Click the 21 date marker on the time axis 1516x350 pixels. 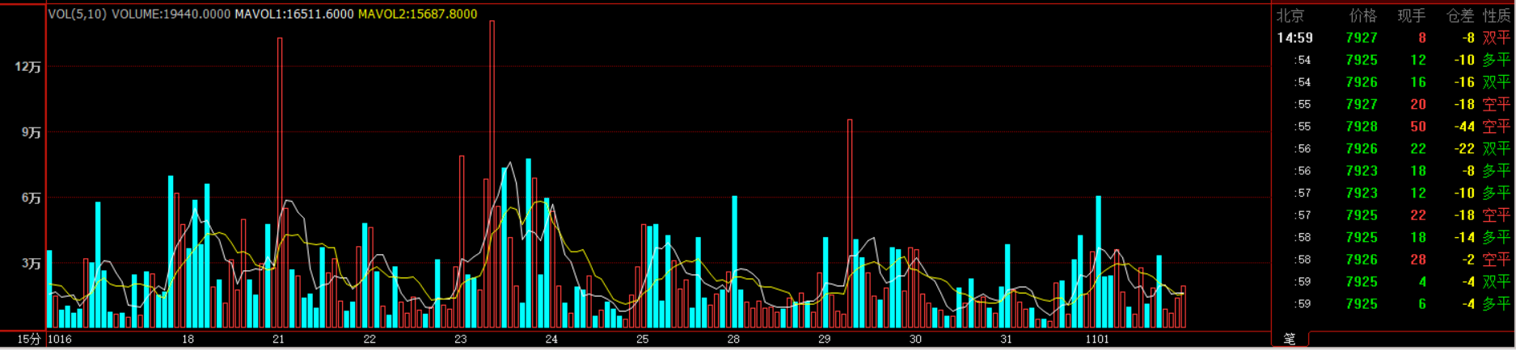pyautogui.click(x=278, y=340)
